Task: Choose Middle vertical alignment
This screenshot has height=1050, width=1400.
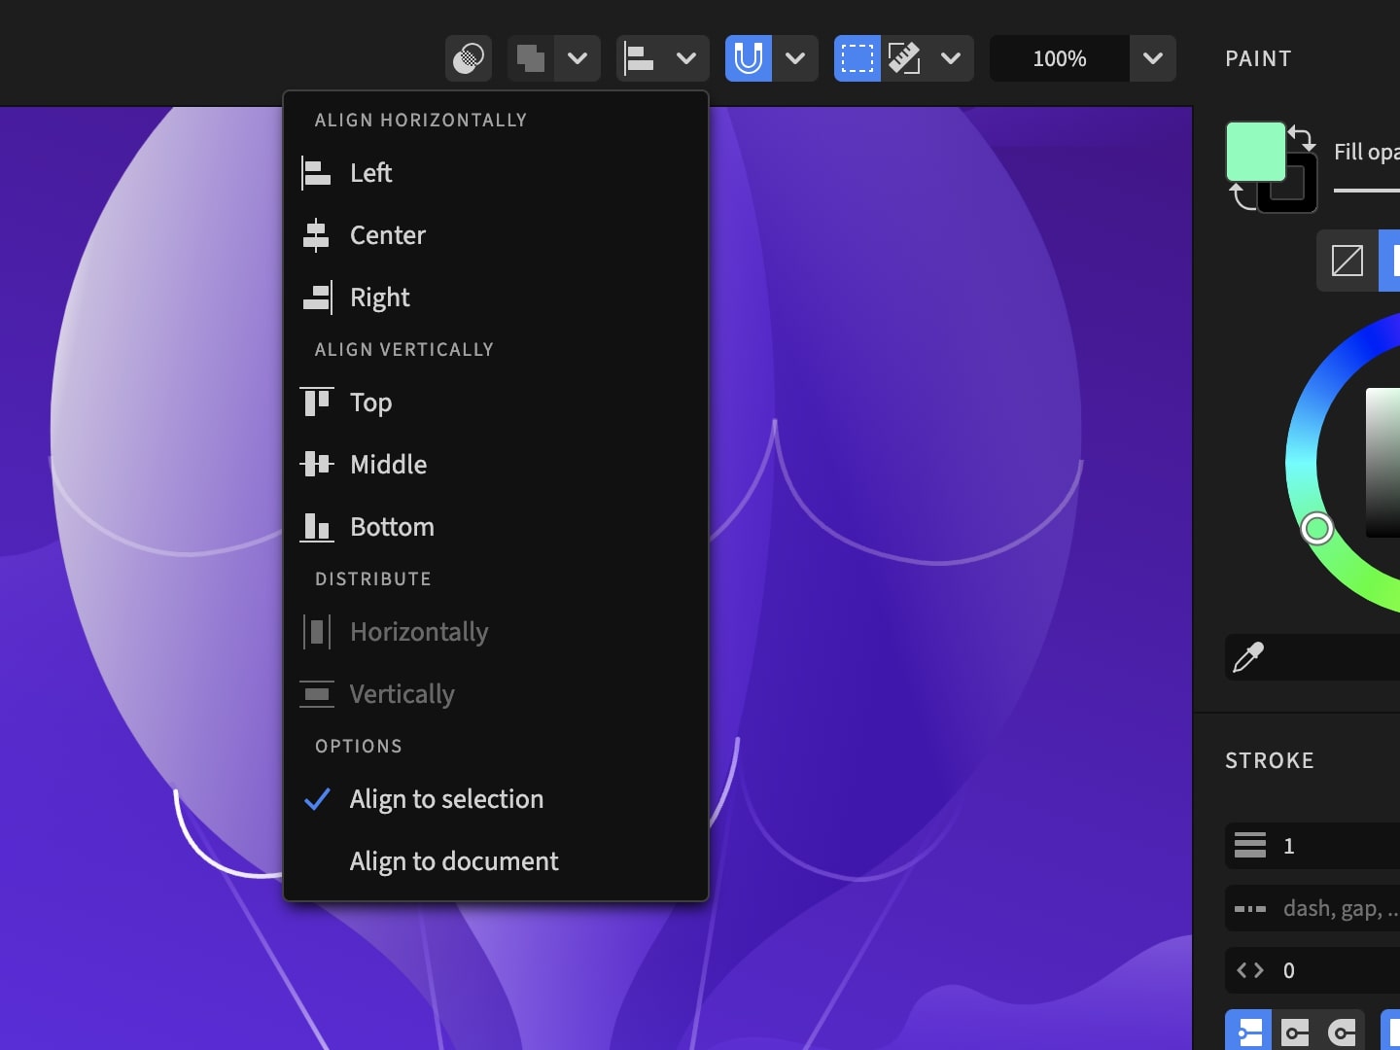Action: pos(496,465)
